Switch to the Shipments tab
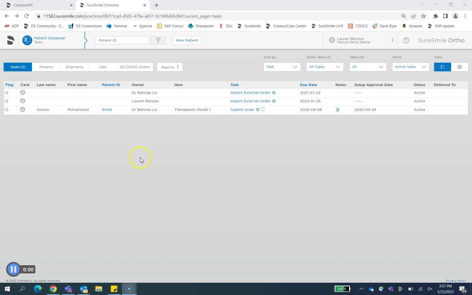 pos(74,67)
